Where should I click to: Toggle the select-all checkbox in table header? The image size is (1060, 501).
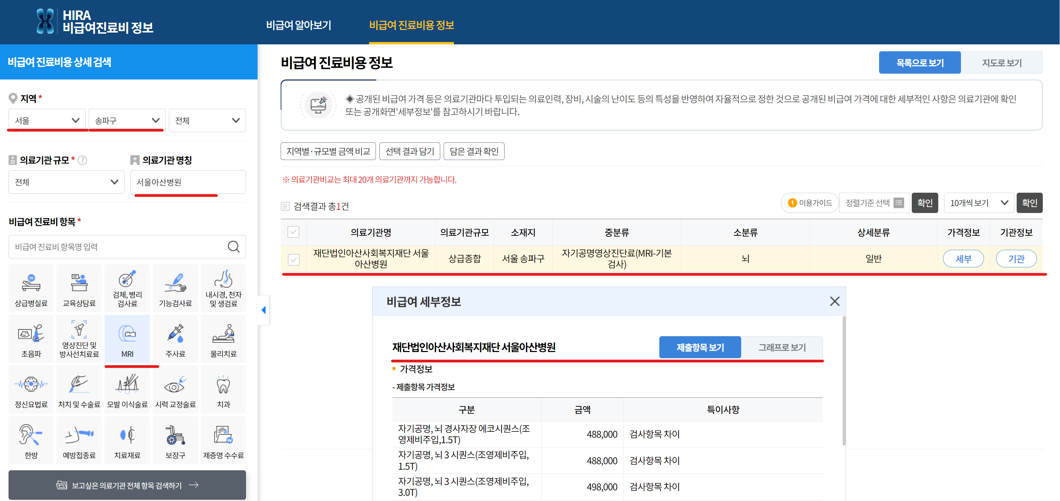[x=293, y=232]
